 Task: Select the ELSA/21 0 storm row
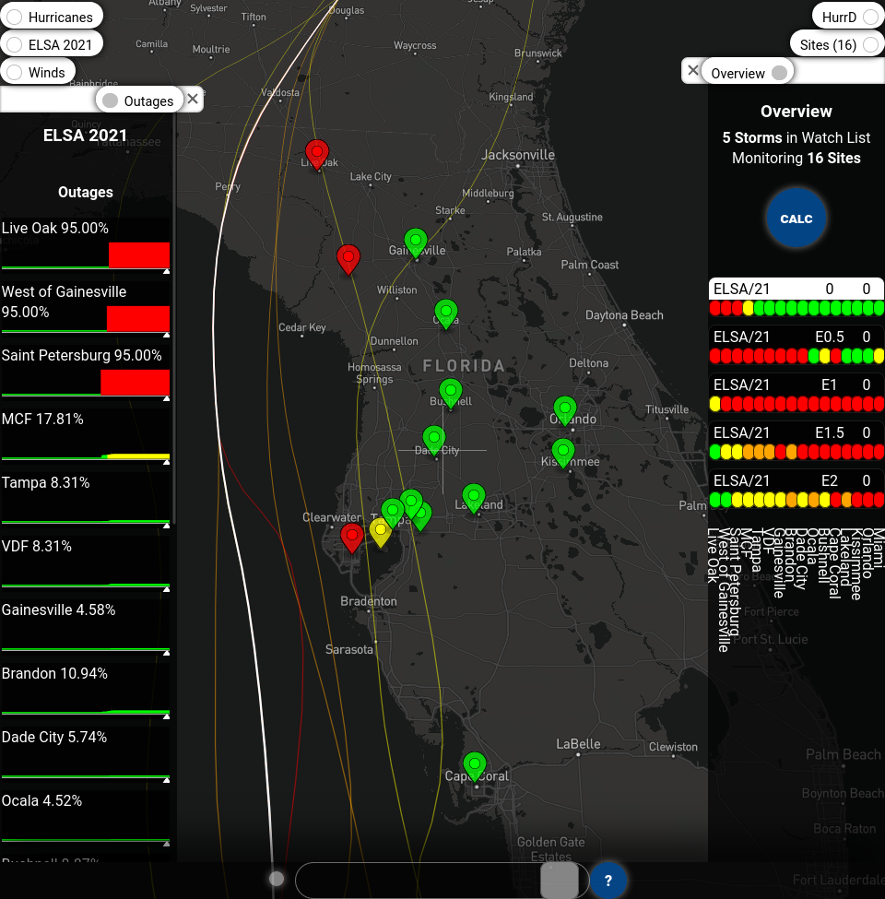796,298
